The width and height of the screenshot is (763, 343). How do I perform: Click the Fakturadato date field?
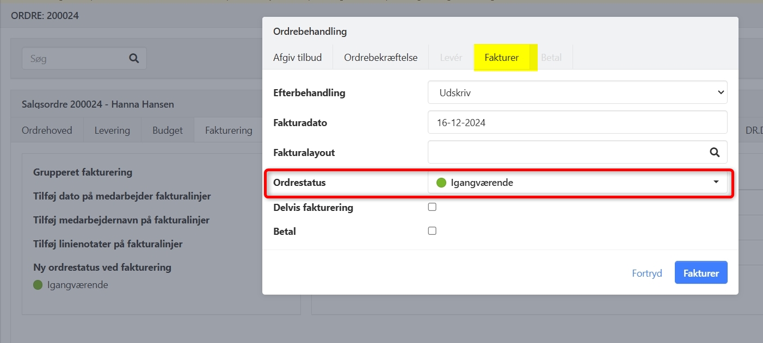577,123
